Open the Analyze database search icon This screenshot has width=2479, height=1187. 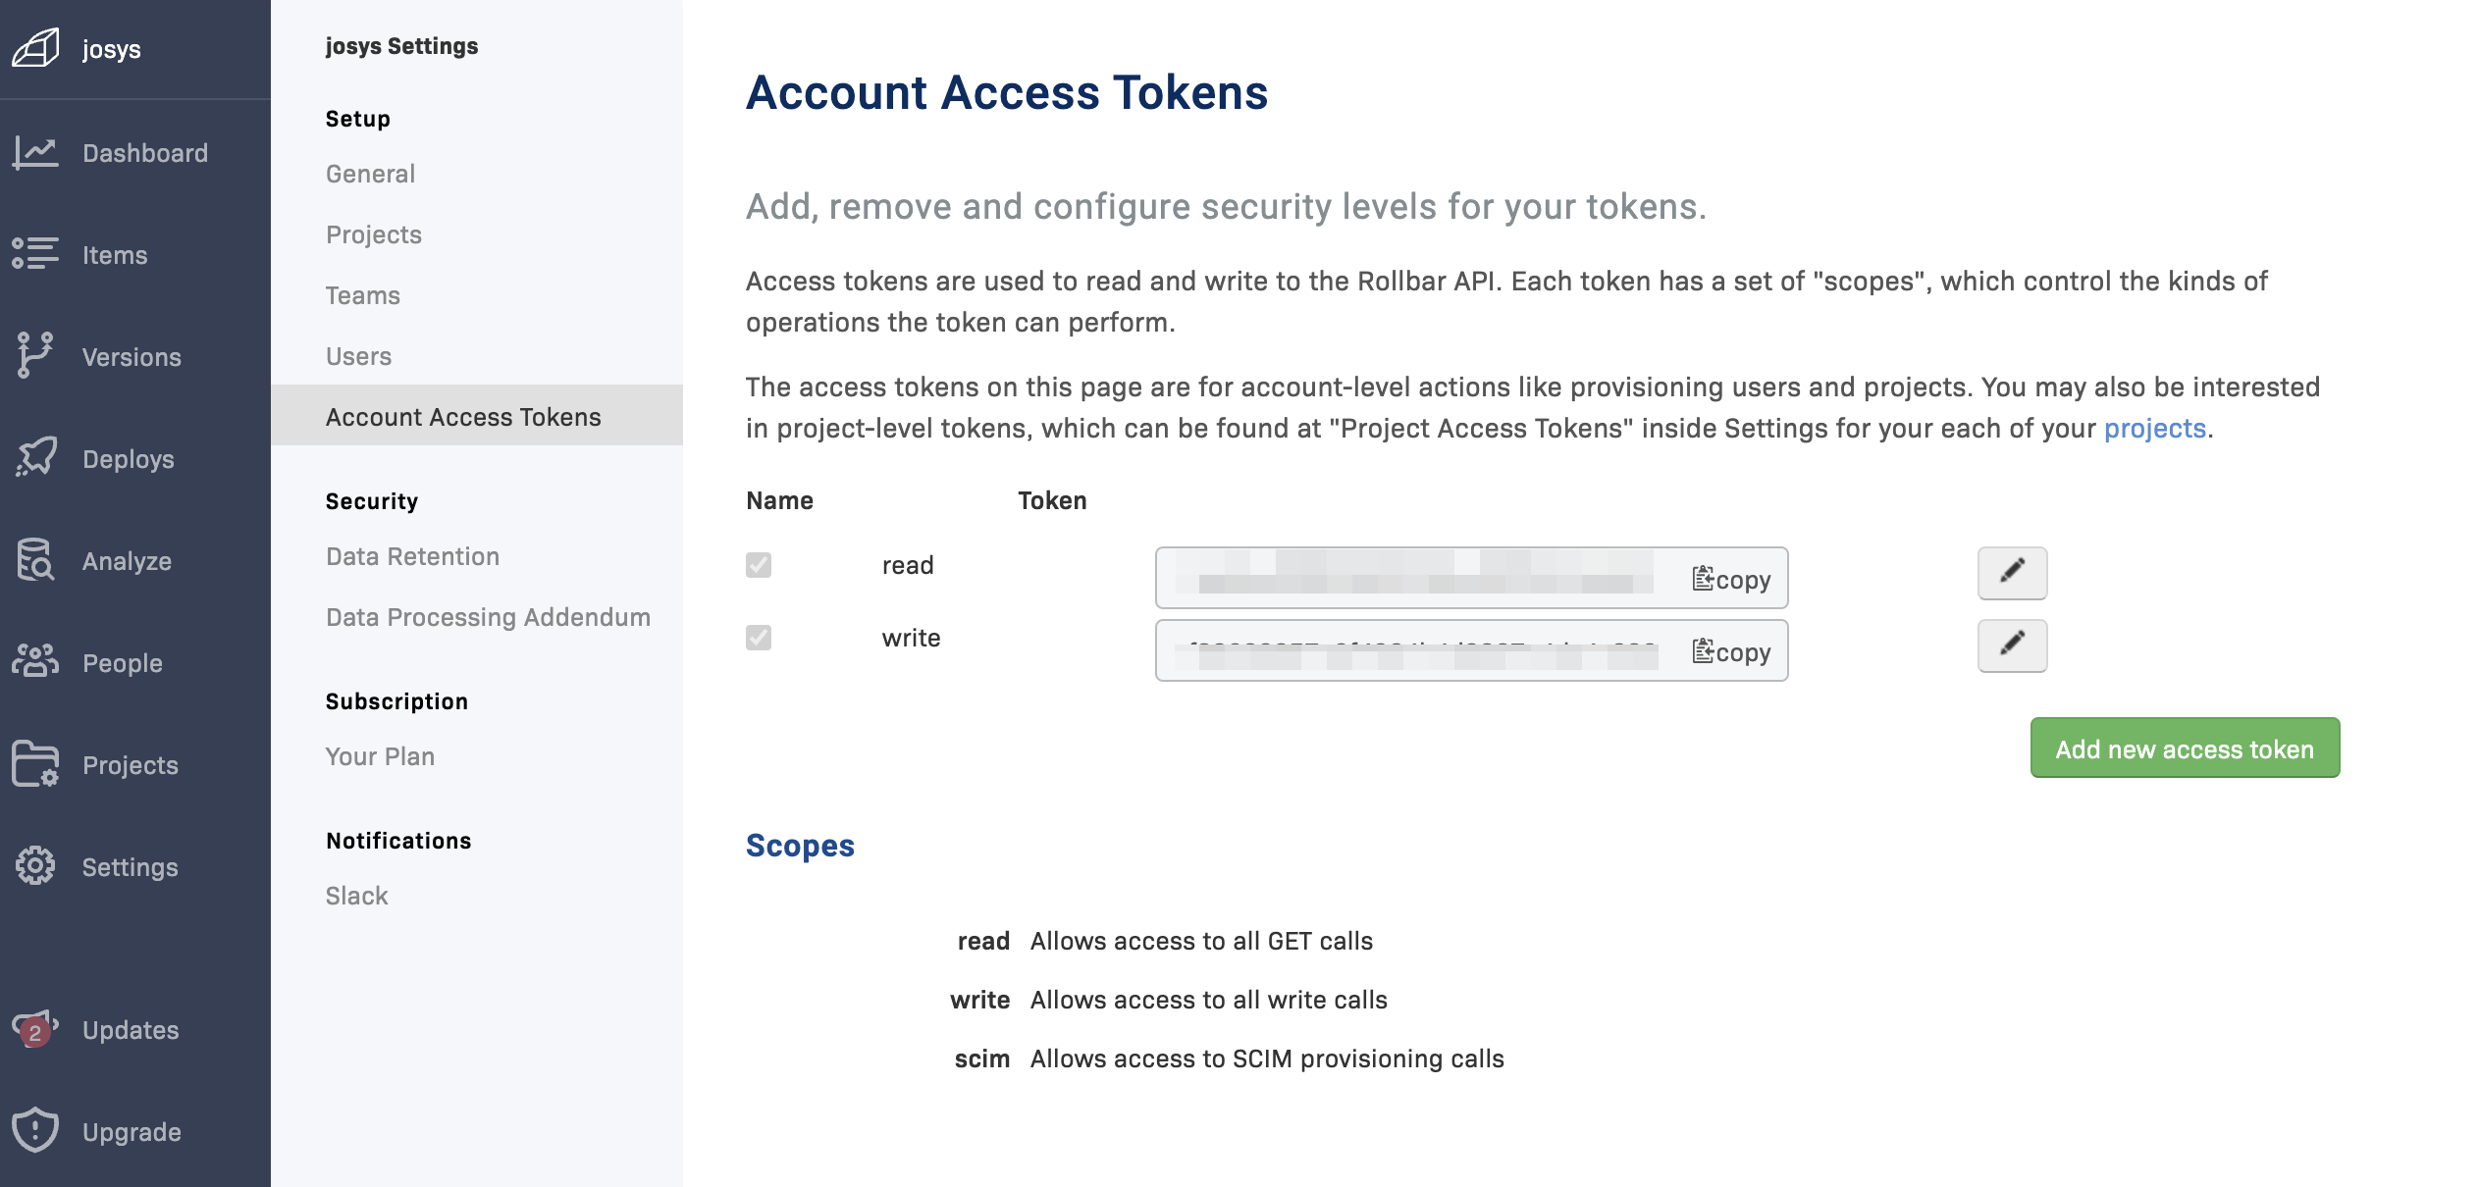tap(35, 559)
